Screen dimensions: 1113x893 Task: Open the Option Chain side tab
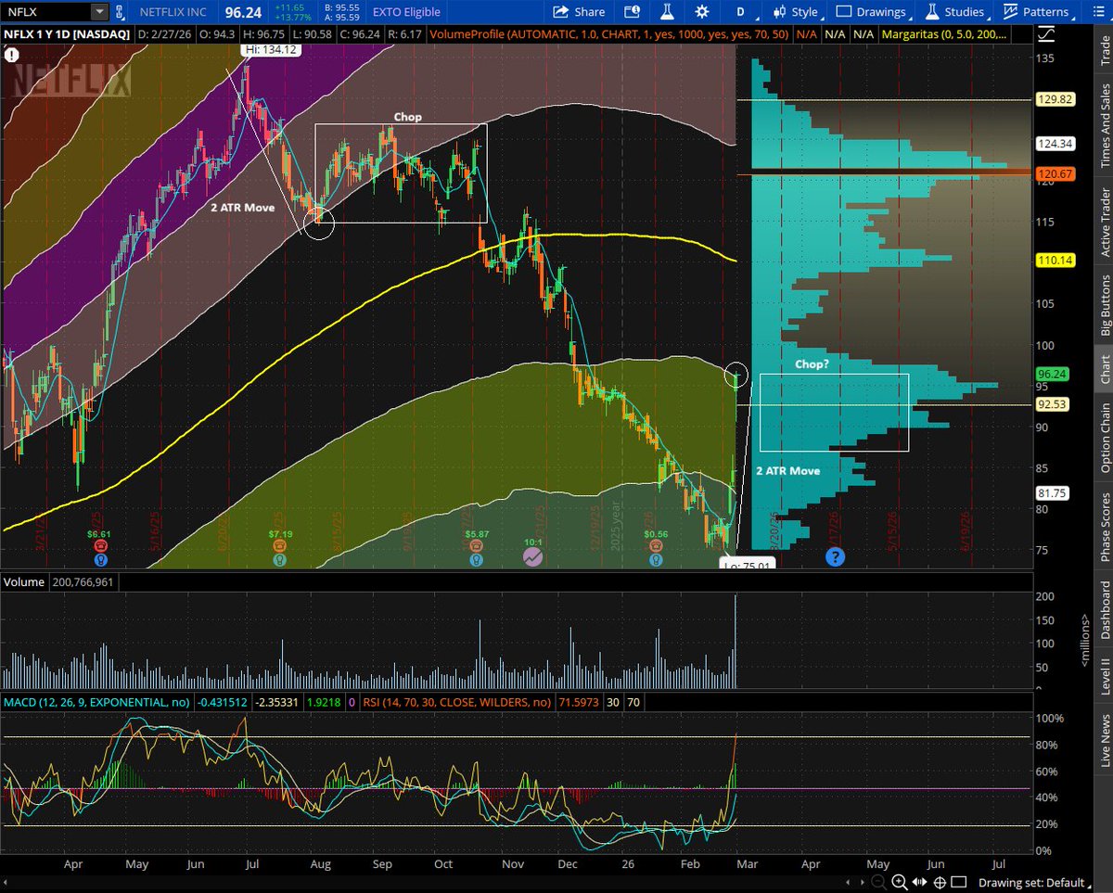1104,438
